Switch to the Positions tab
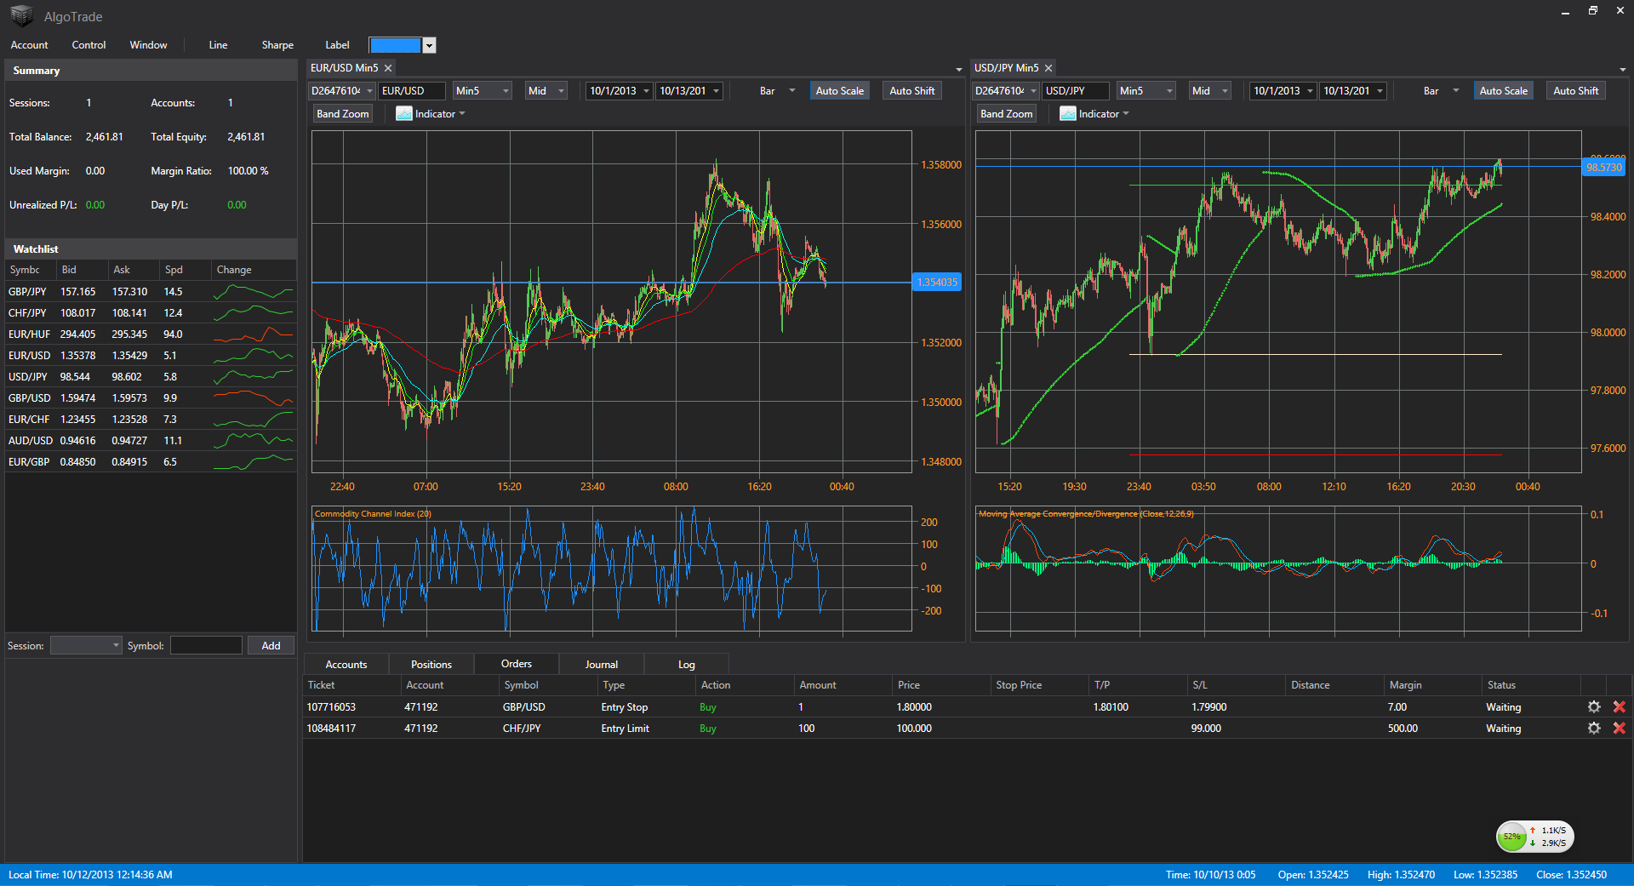 coord(431,665)
